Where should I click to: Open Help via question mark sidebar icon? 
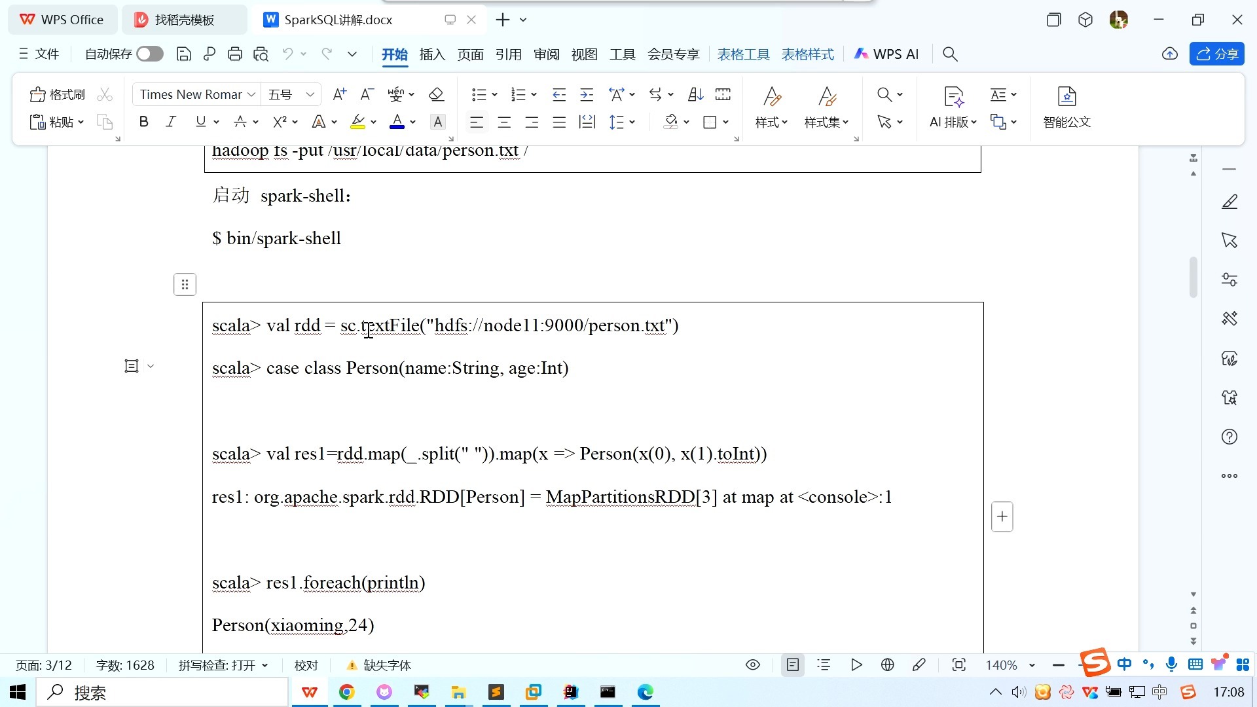click(1230, 437)
